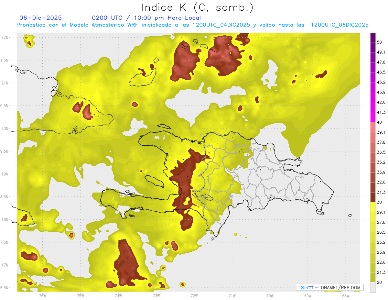Click the colorbar value '49.1'
Screen dimensions: 388x300
381,52
